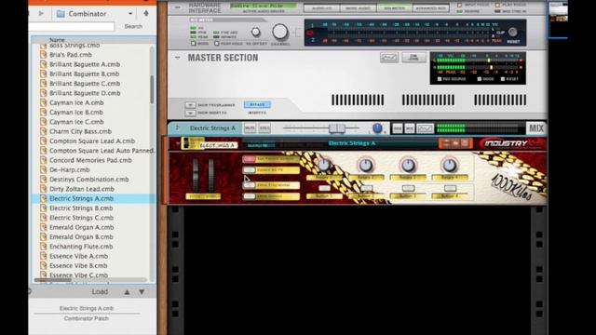Click the Master Section sequencer track button
596x335 pixels.
point(389,58)
